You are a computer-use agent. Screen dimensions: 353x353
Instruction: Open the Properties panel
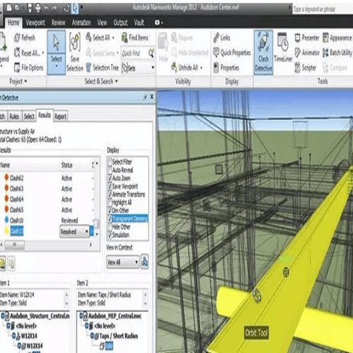[226, 68]
